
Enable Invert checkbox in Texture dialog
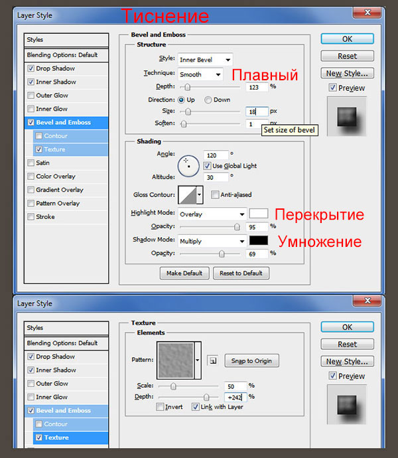tap(160, 407)
